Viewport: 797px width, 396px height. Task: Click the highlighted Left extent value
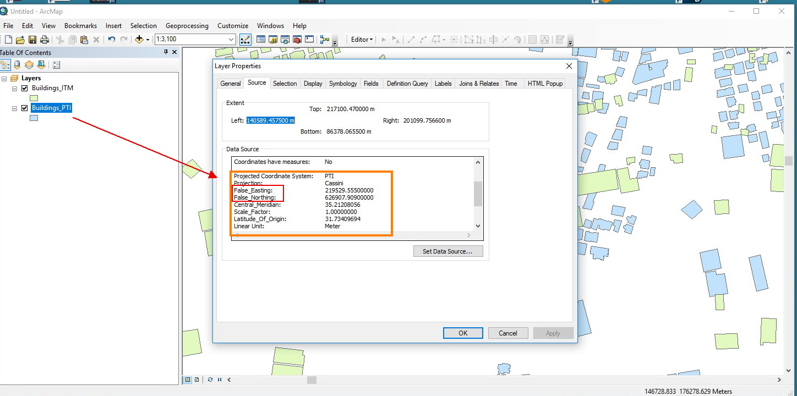tap(270, 120)
